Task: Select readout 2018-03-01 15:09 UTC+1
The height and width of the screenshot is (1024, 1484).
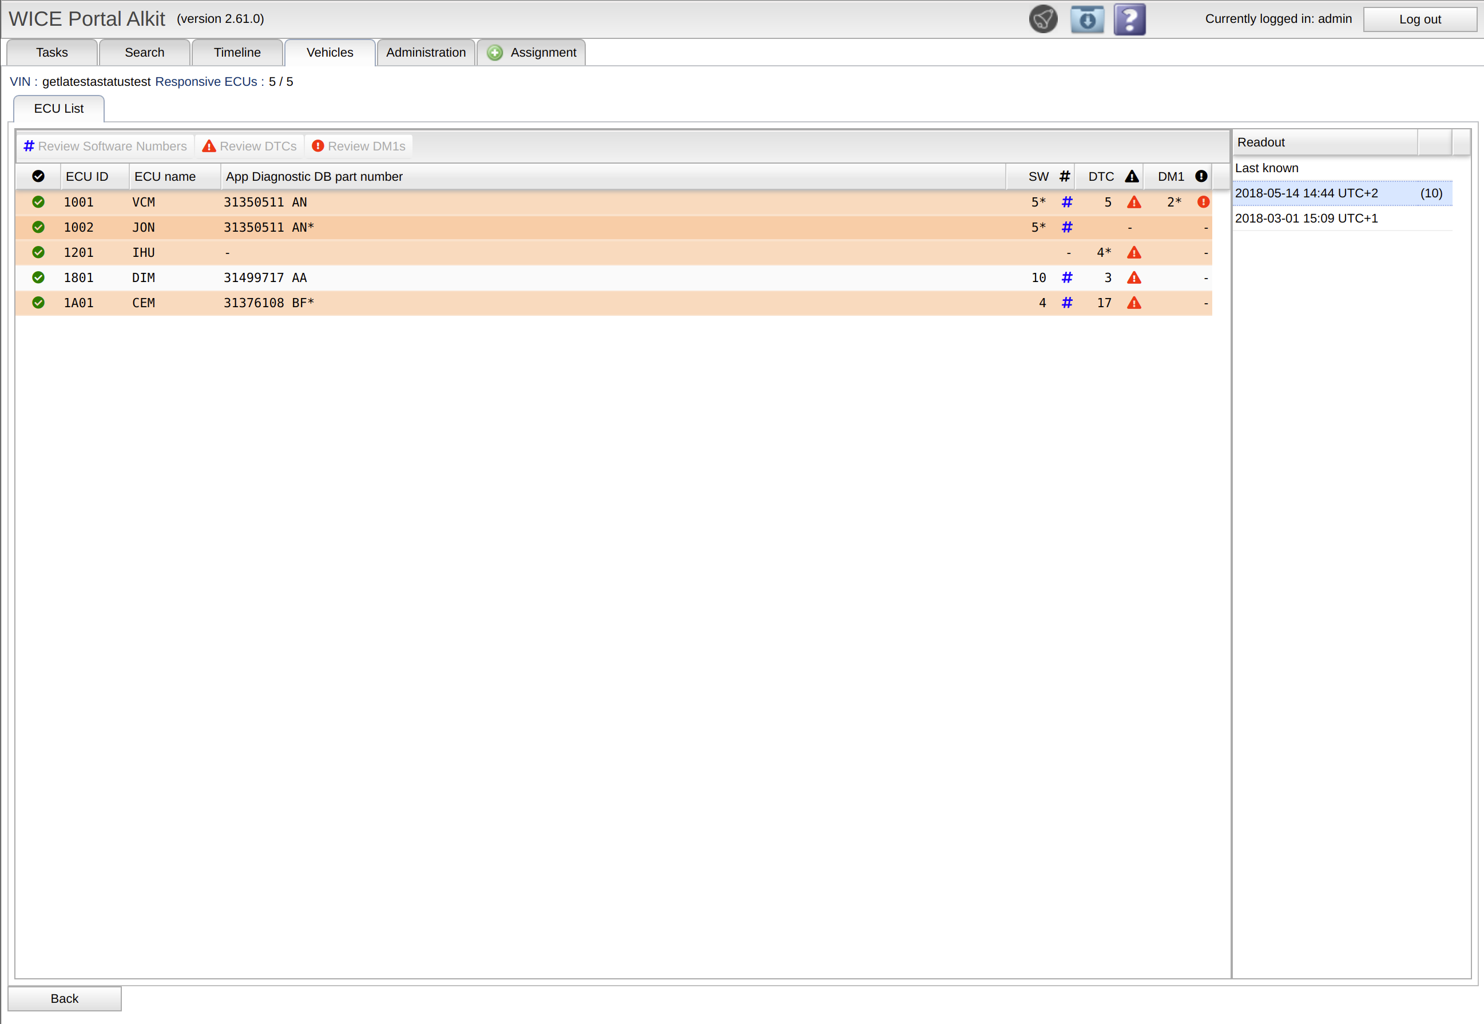Action: tap(1306, 218)
